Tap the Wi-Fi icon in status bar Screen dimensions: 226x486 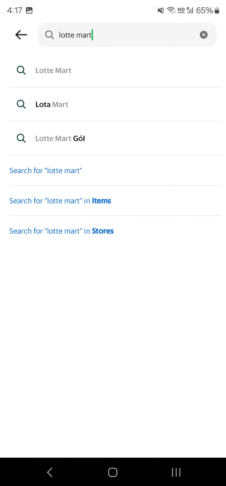point(171,10)
